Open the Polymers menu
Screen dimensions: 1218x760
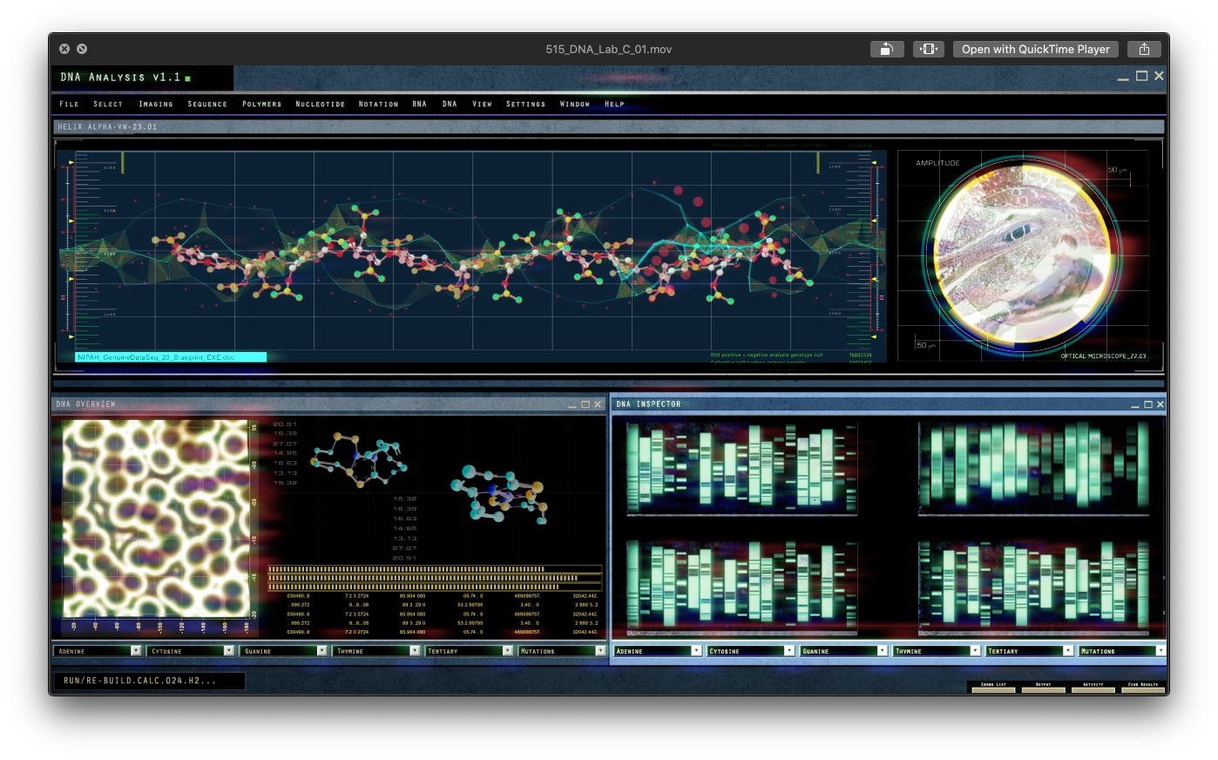[x=261, y=104]
